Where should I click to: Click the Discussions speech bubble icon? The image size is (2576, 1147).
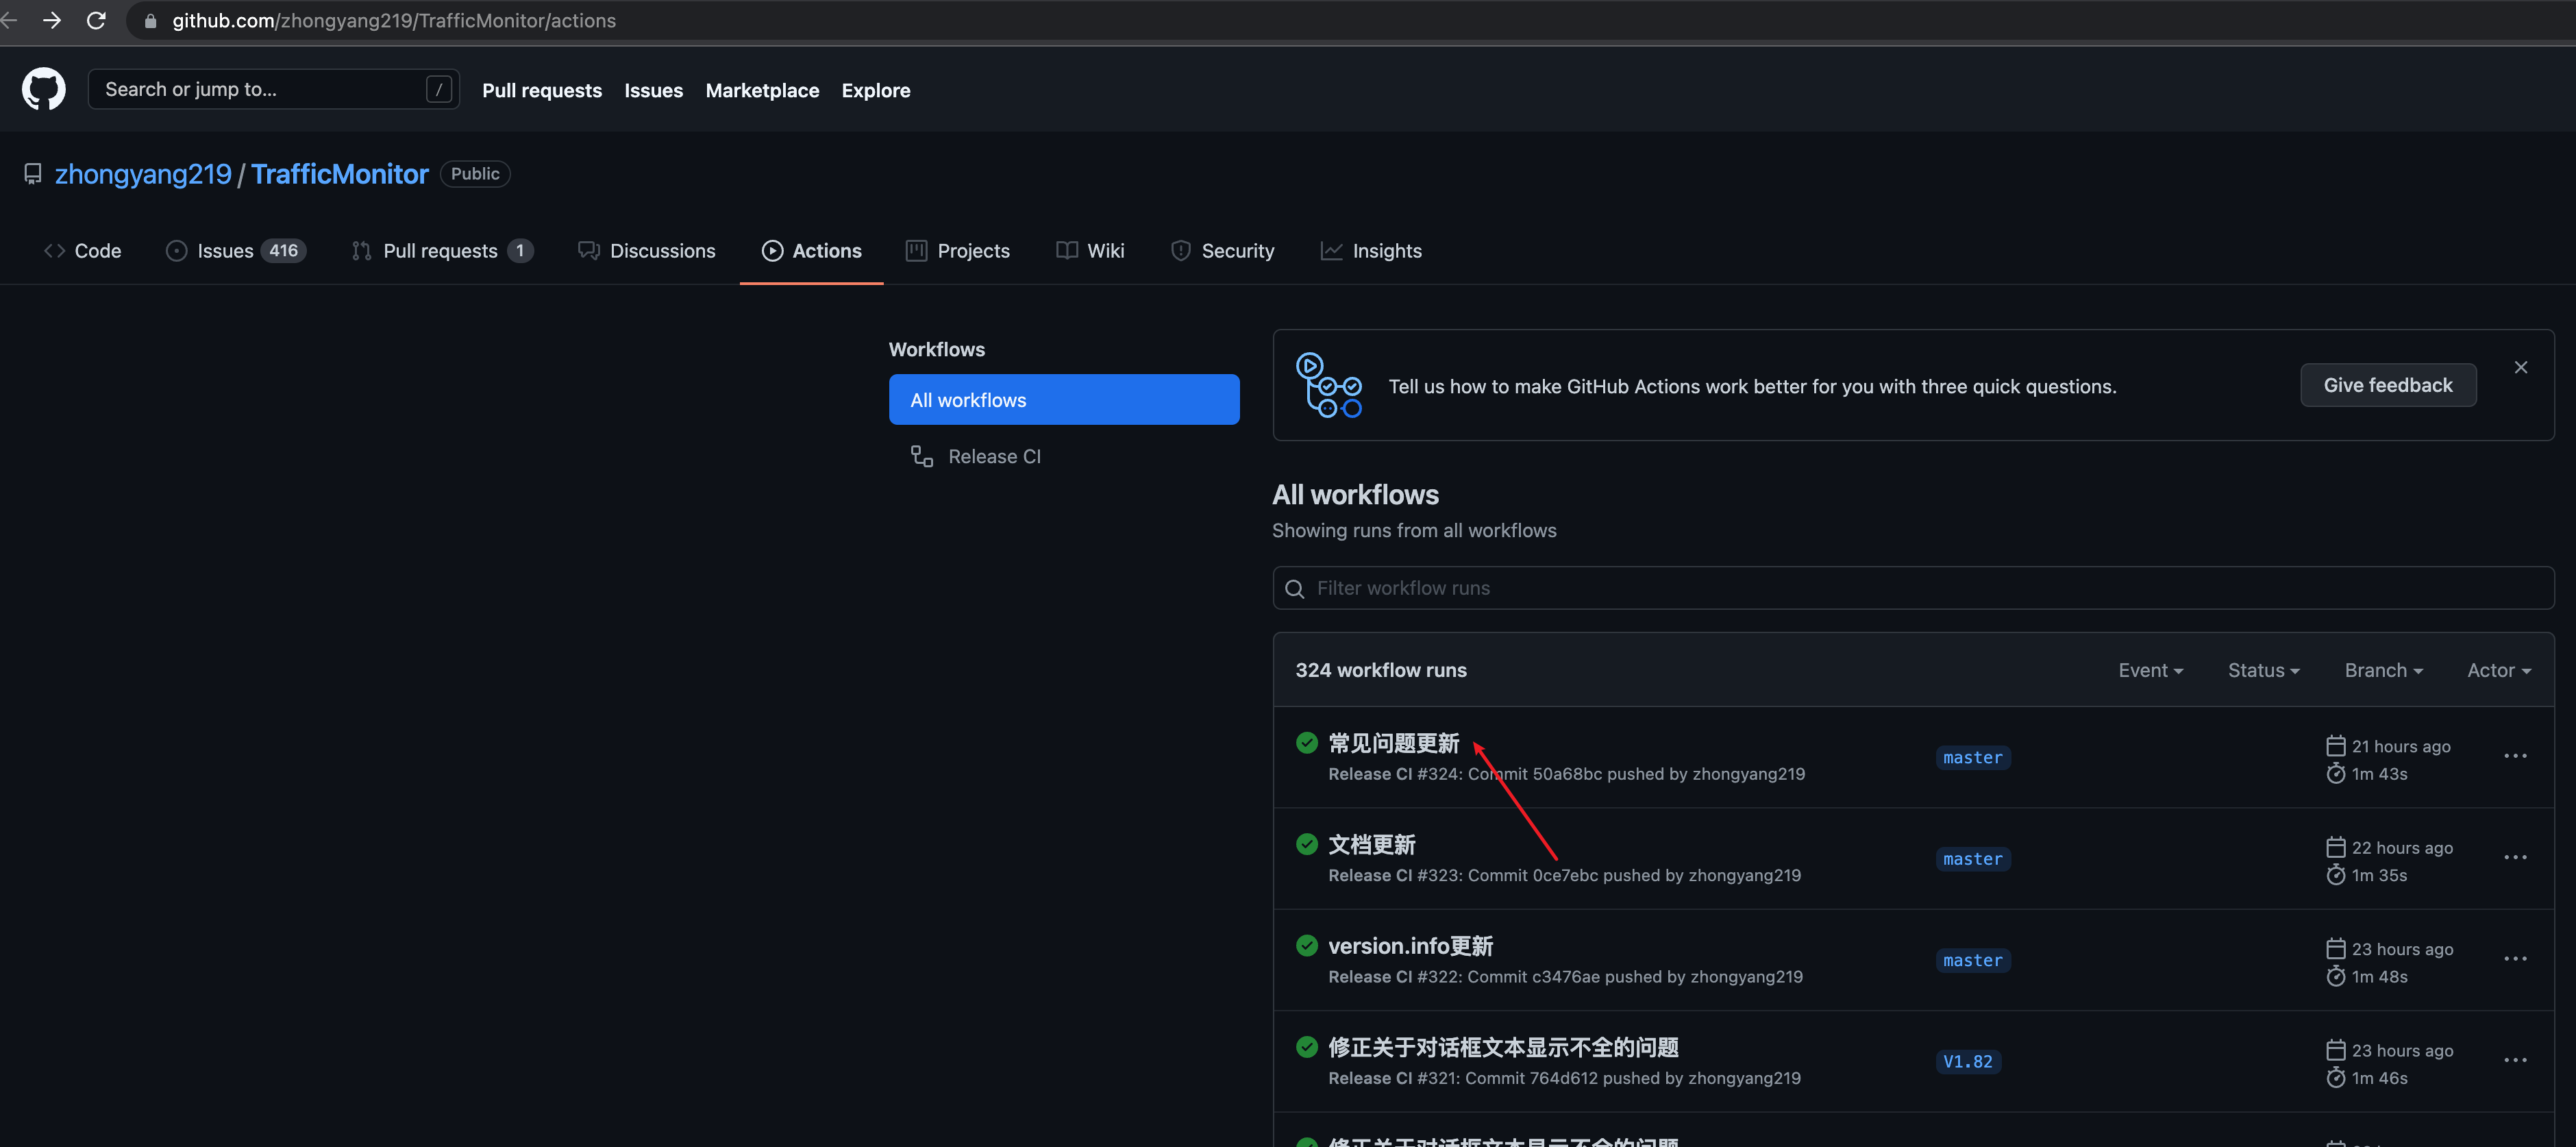[x=588, y=250]
